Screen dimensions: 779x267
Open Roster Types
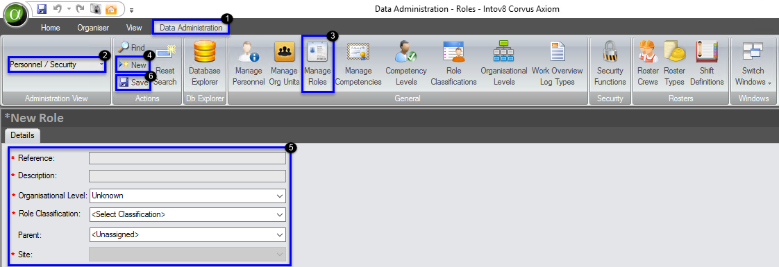(675, 64)
